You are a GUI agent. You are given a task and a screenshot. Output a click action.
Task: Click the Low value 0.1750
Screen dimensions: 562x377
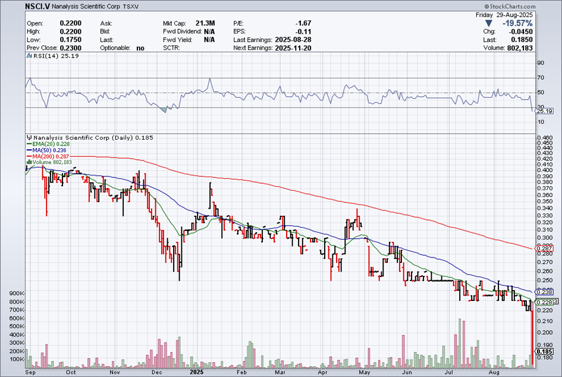pyautogui.click(x=71, y=40)
